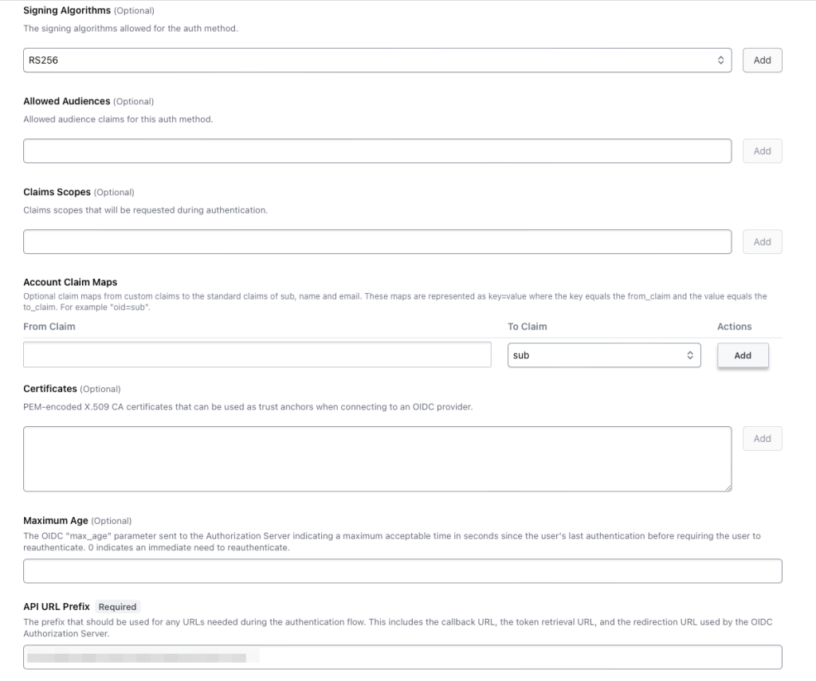Click Add to create the account claim map
This screenshot has height=681, width=816.
pos(742,355)
